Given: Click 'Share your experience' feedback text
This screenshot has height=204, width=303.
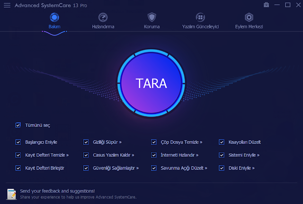Looking at the screenshot, I should 78,197.
